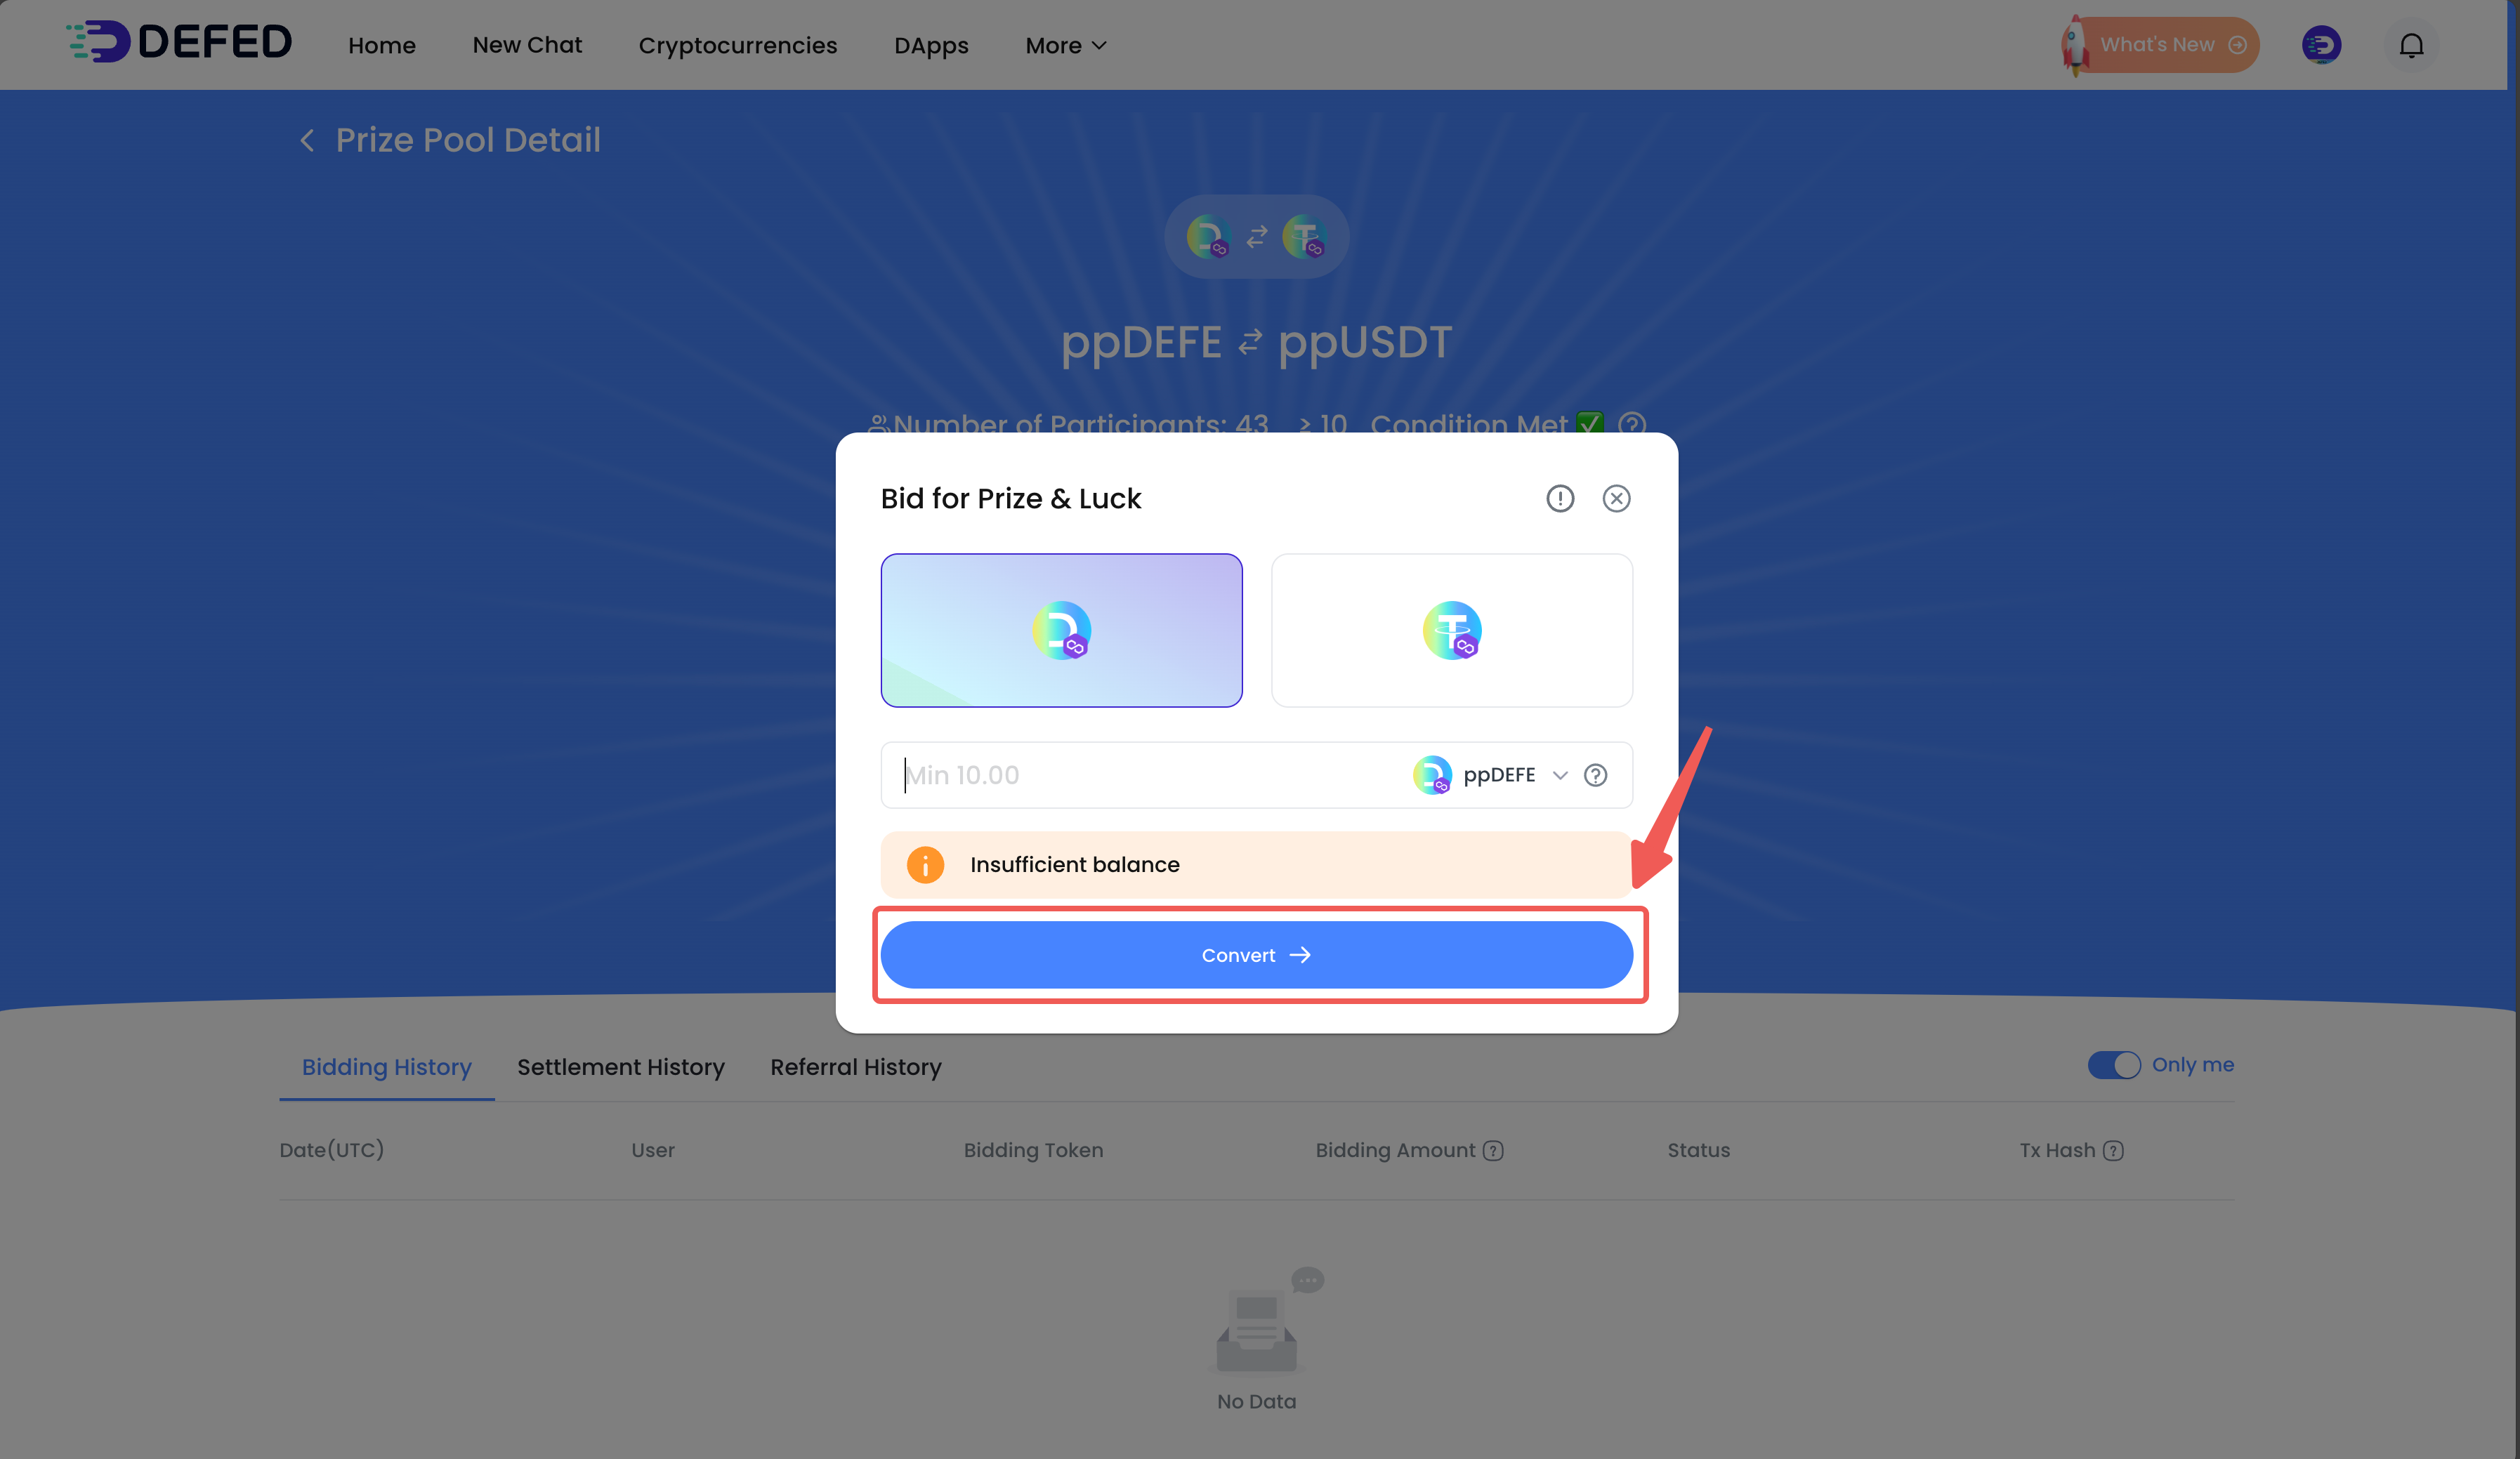Open the user profile avatar
The image size is (2520, 1459).
(2321, 45)
